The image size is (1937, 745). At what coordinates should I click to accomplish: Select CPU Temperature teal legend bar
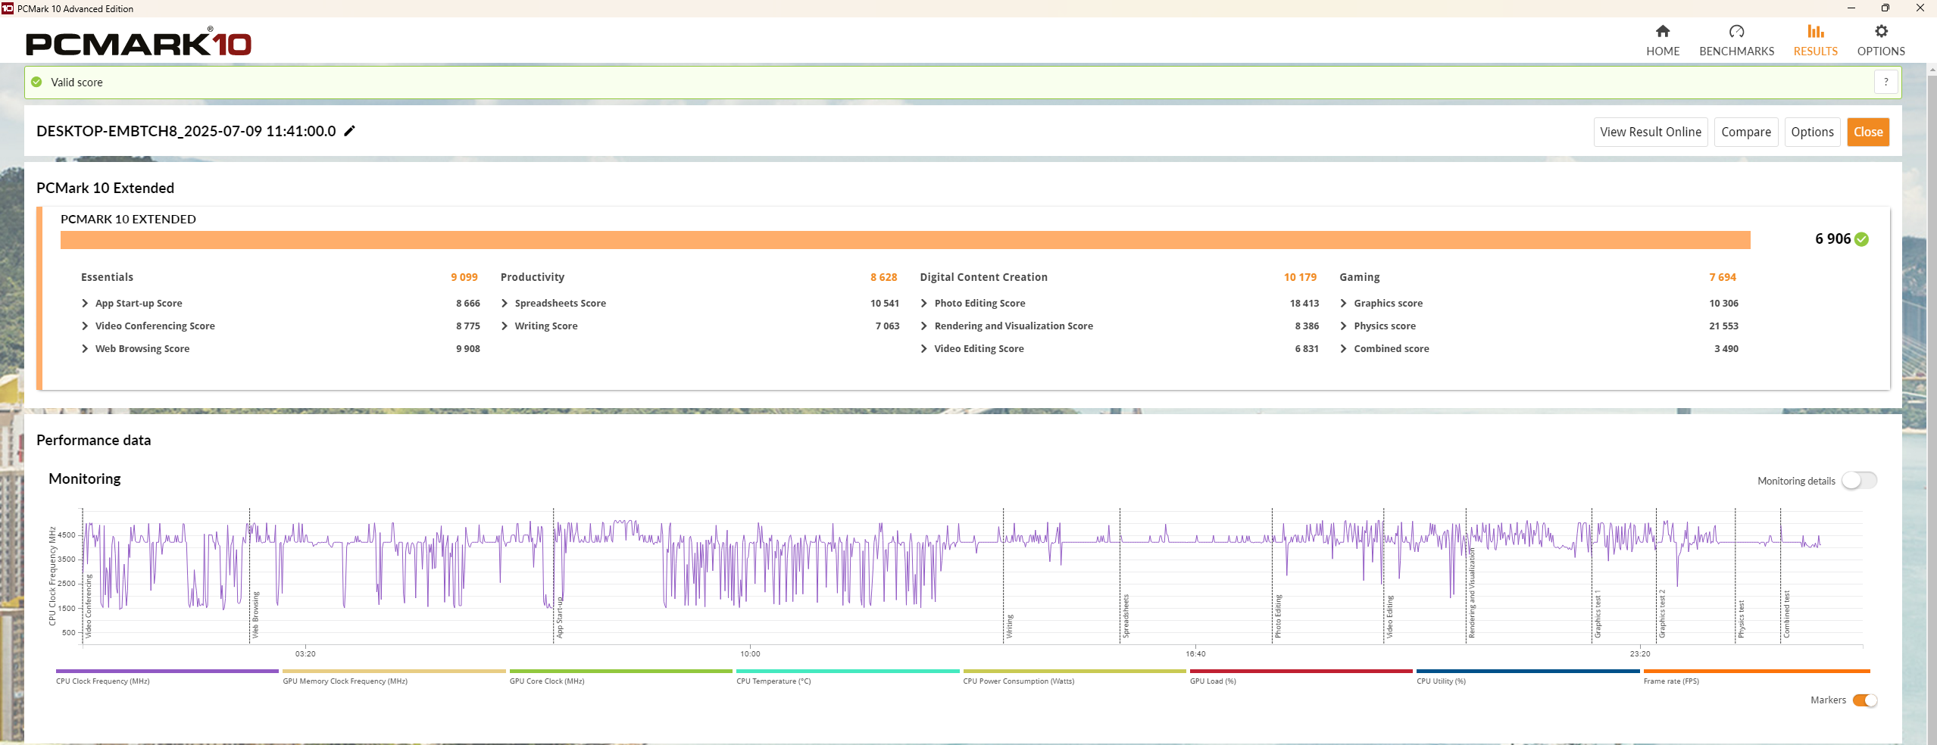(x=848, y=672)
